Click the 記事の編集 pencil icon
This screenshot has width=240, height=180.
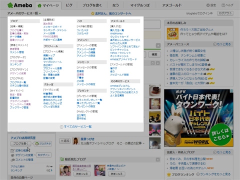click(x=12, y=150)
